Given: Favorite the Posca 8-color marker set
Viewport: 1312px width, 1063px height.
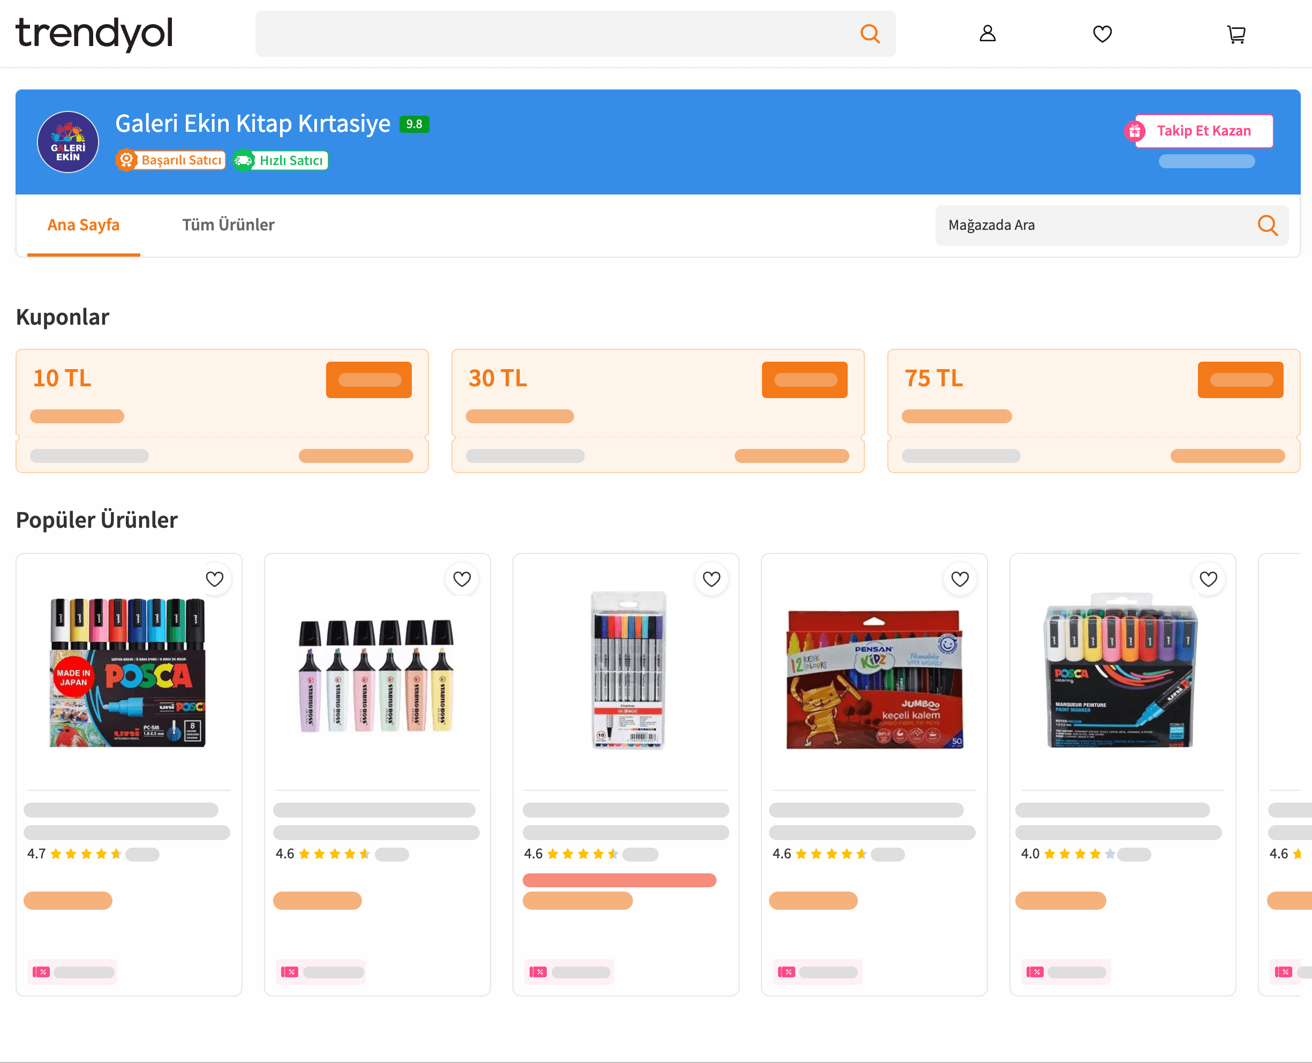Looking at the screenshot, I should pyautogui.click(x=214, y=579).
